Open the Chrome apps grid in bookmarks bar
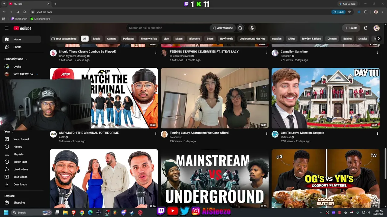Screen dimensions: 387x217 coord(4,19)
